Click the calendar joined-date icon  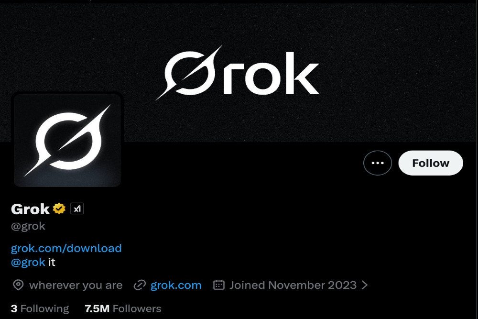219,286
